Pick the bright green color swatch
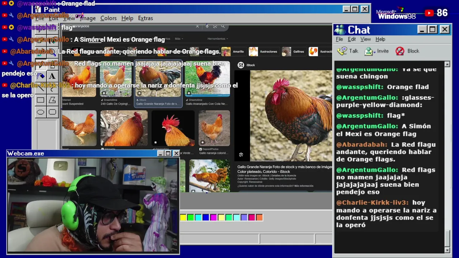This screenshot has width=459, height=258. click(x=191, y=217)
